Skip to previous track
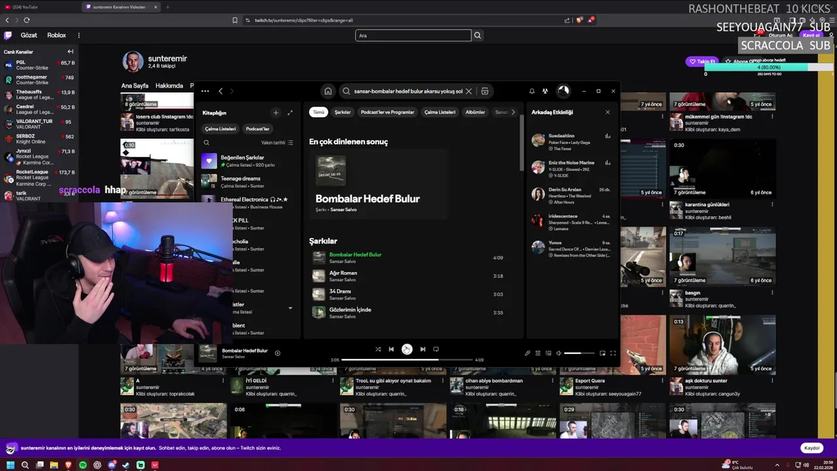This screenshot has width=837, height=471. [391, 349]
